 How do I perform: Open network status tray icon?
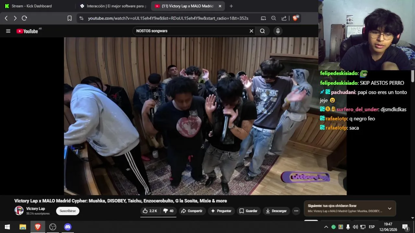click(x=363, y=227)
